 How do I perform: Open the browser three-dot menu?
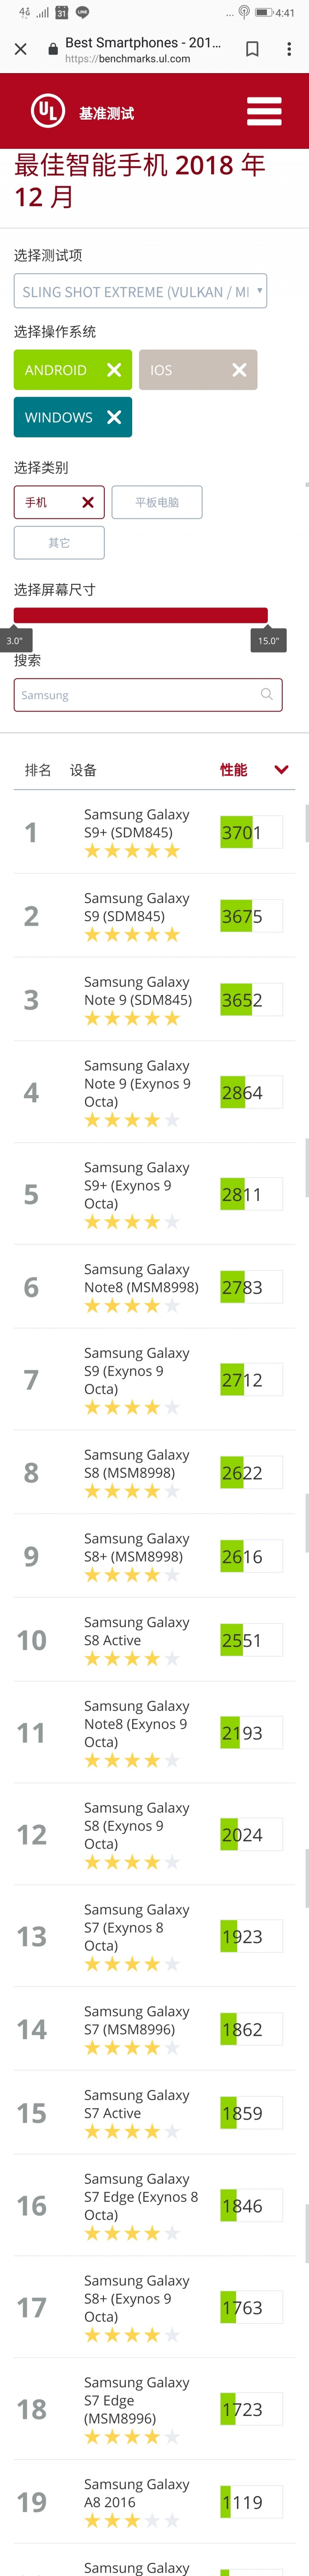click(x=289, y=49)
